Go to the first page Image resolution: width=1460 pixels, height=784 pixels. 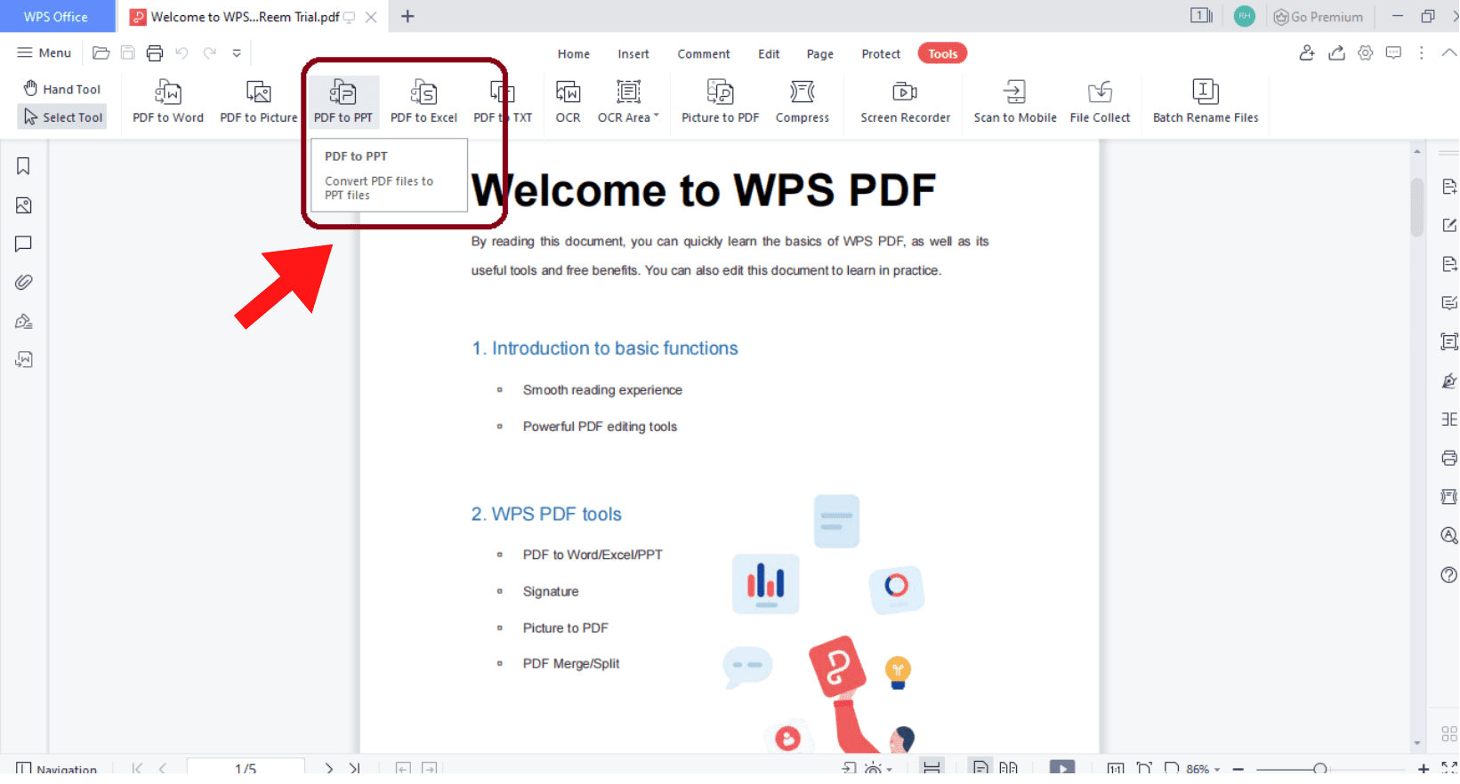pos(137,768)
